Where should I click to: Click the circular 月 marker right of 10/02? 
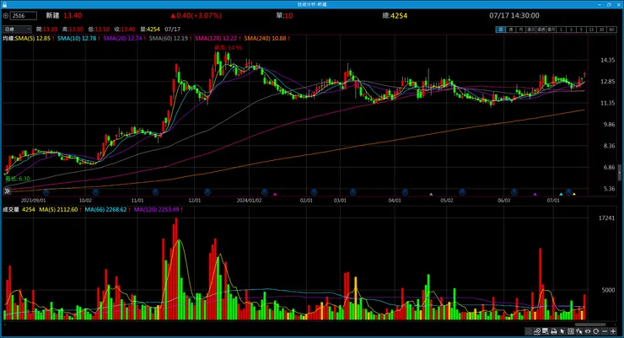tap(95, 192)
